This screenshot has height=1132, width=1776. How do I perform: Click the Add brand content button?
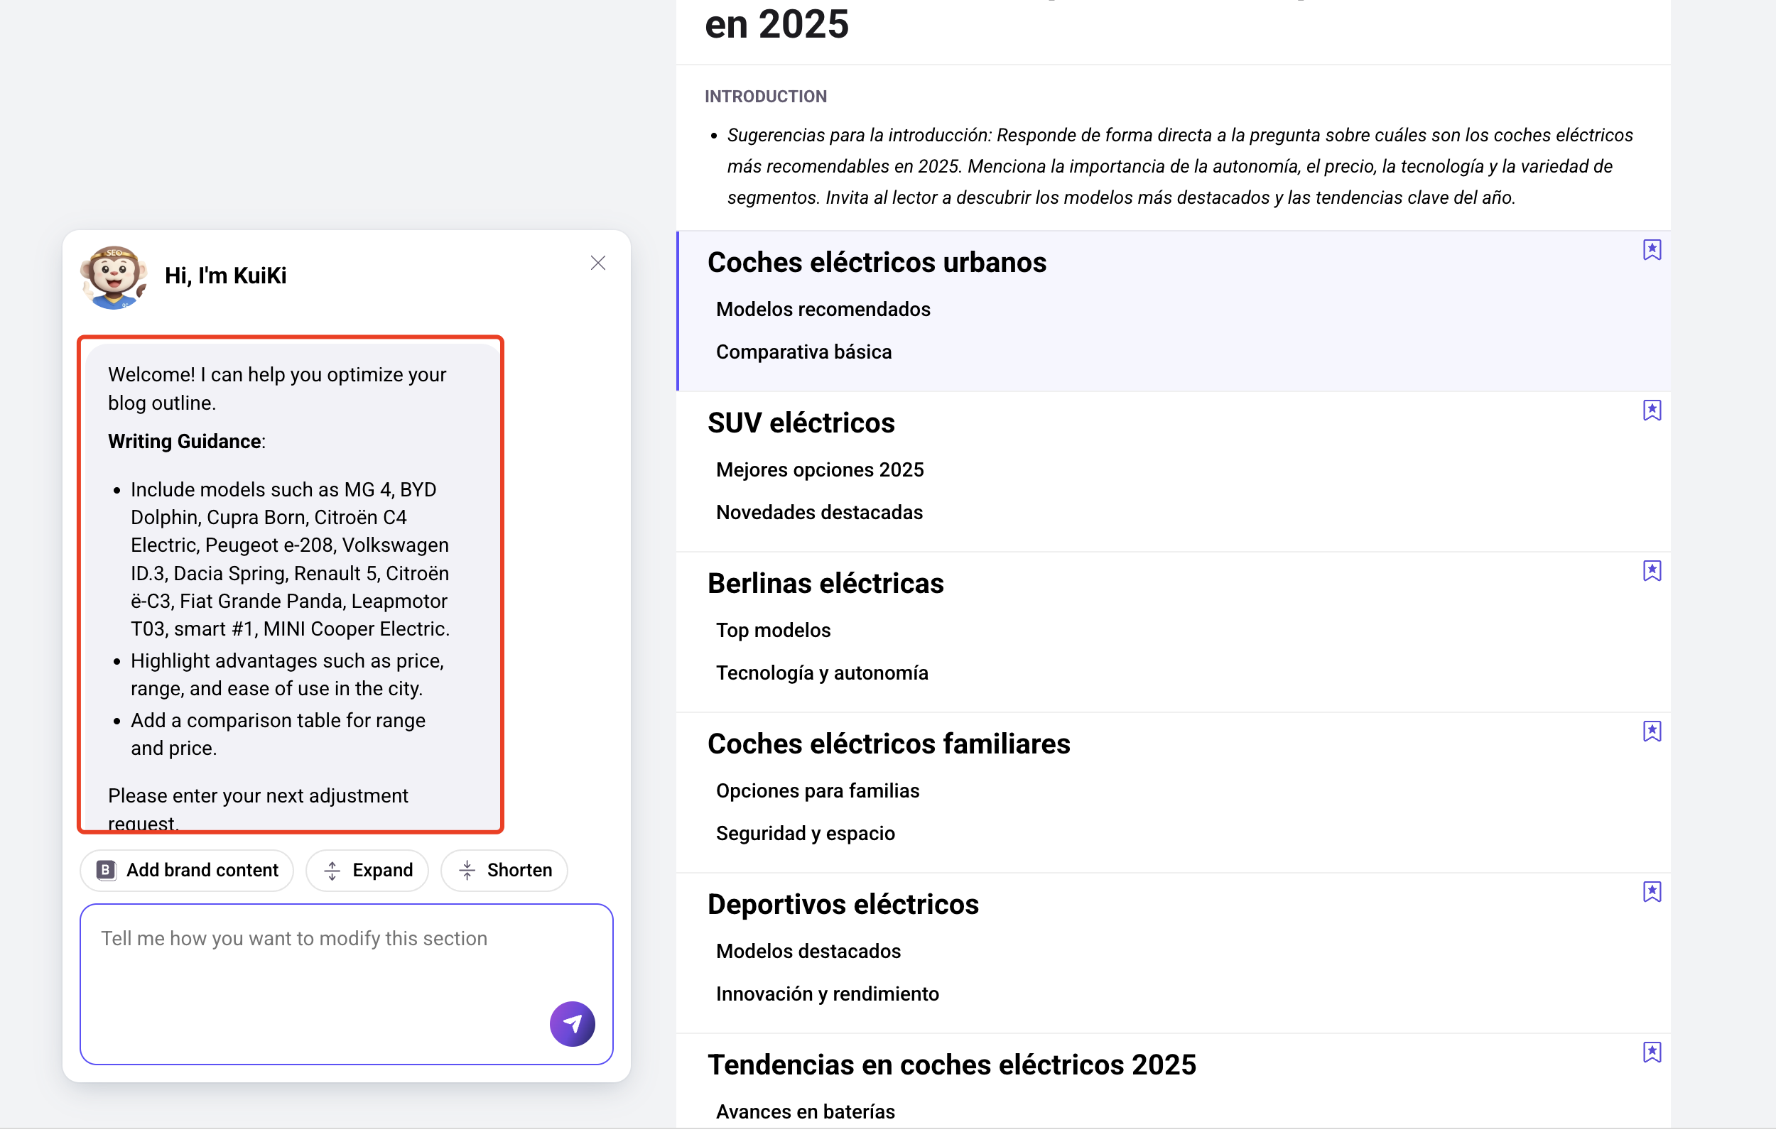pyautogui.click(x=188, y=871)
